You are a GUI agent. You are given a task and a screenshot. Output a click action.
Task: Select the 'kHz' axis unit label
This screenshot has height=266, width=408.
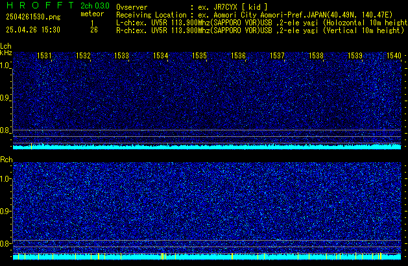pos(6,53)
